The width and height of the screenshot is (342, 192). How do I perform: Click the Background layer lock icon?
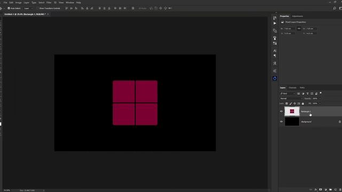340,122
